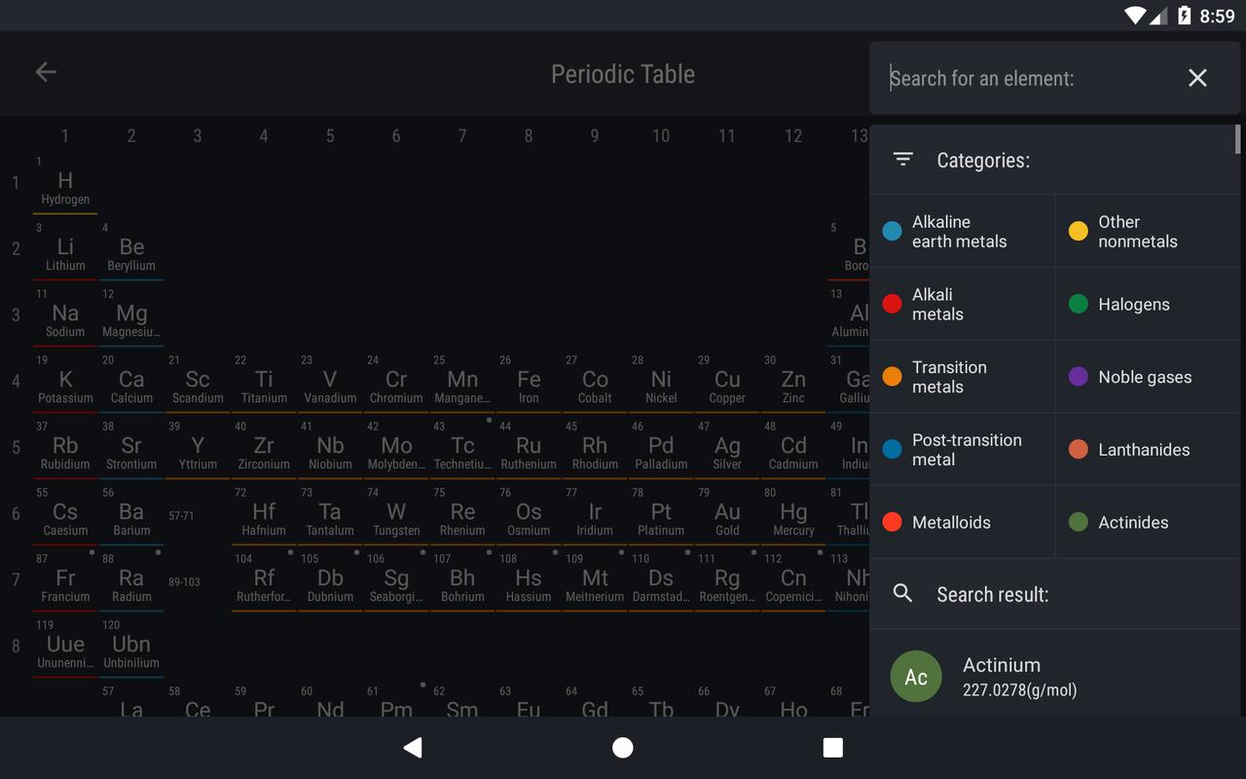Screen dimensions: 1246x779
Task: Filter by Alkali metals category
Action: [962, 304]
